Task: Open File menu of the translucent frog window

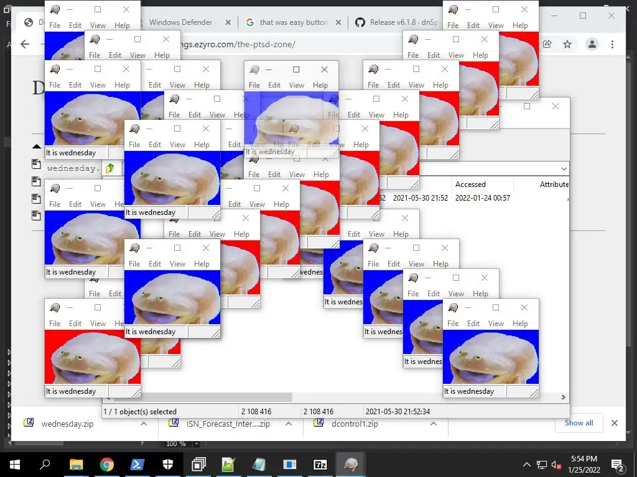Action: 254,84
